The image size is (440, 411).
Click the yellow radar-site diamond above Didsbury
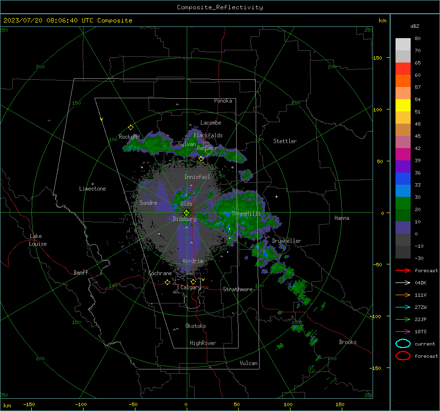[186, 213]
